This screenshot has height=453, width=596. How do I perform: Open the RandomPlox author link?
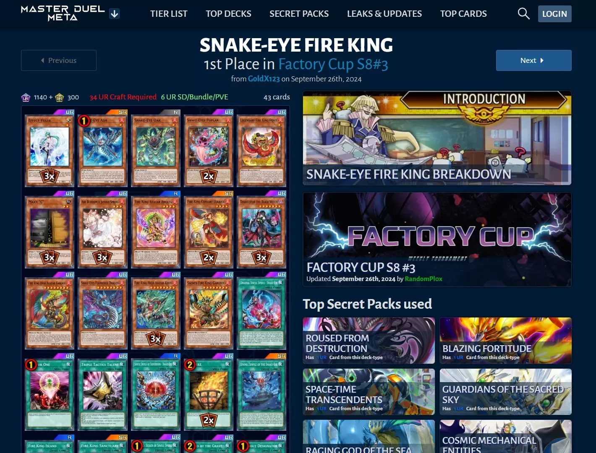(x=423, y=279)
